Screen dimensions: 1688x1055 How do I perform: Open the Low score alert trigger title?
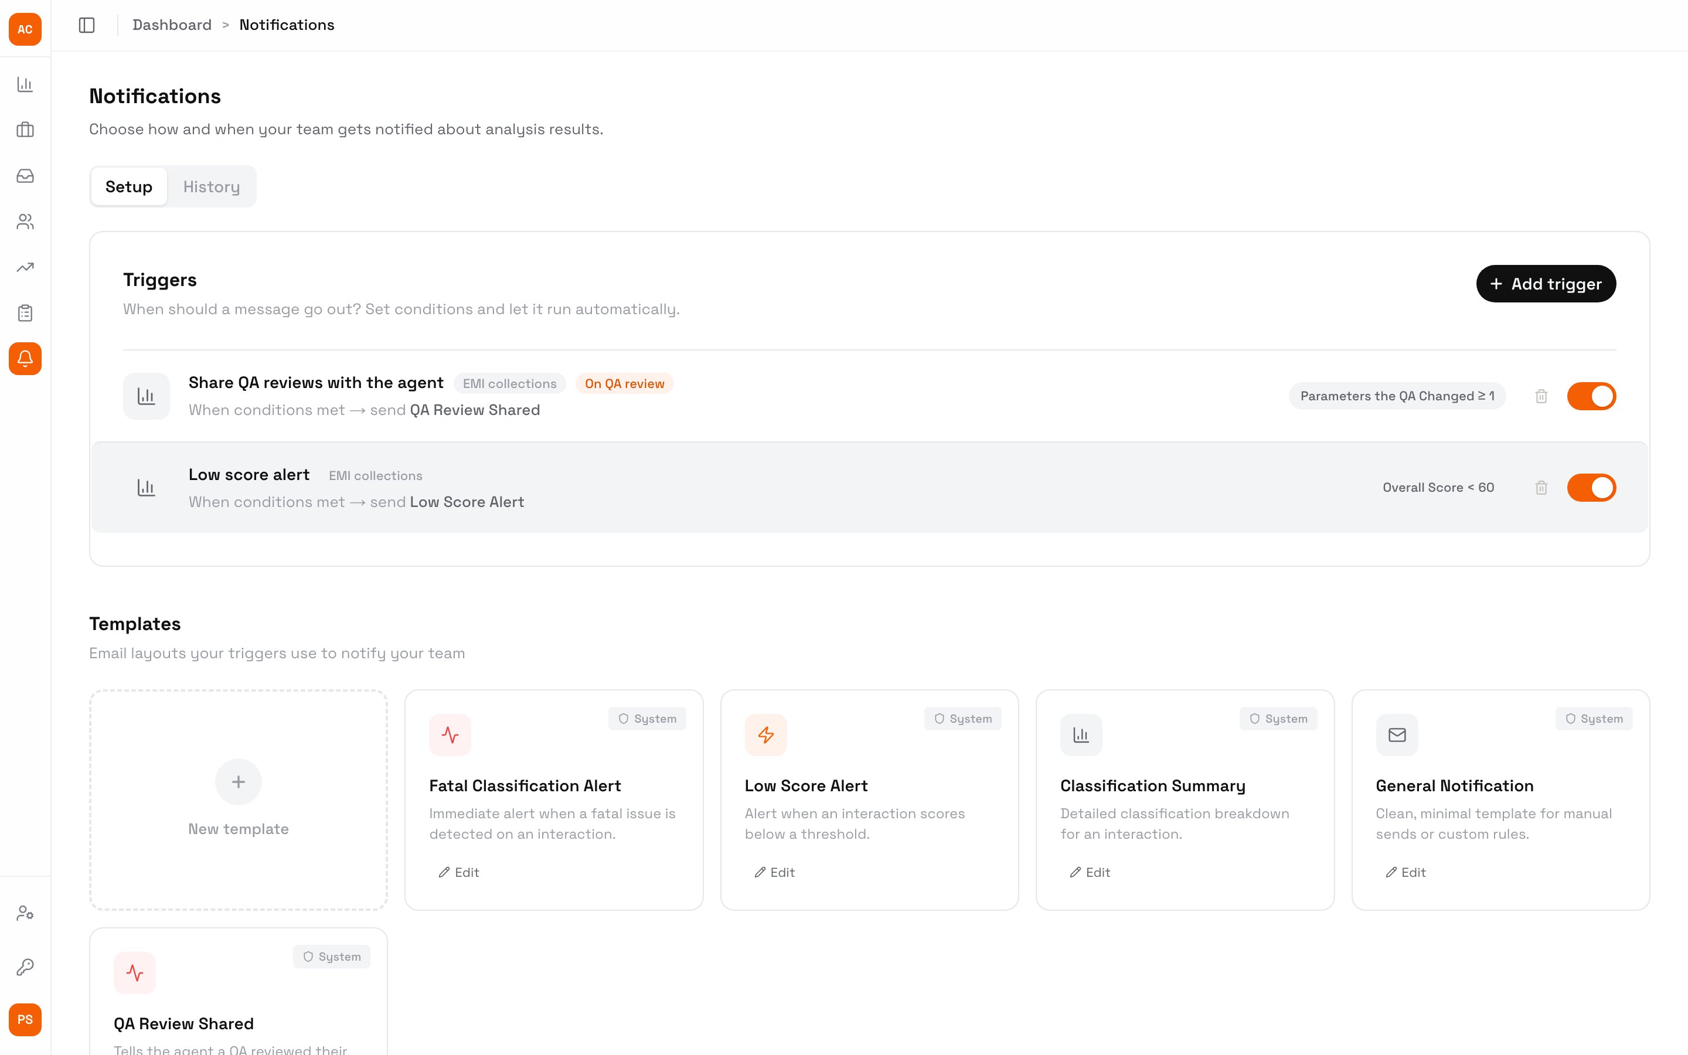(x=249, y=475)
